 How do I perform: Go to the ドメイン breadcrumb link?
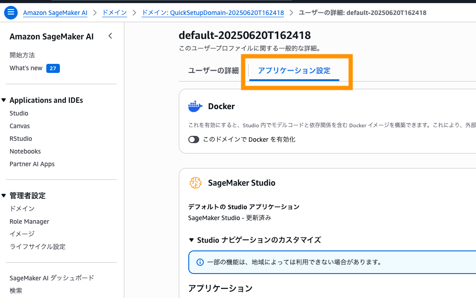click(x=114, y=13)
